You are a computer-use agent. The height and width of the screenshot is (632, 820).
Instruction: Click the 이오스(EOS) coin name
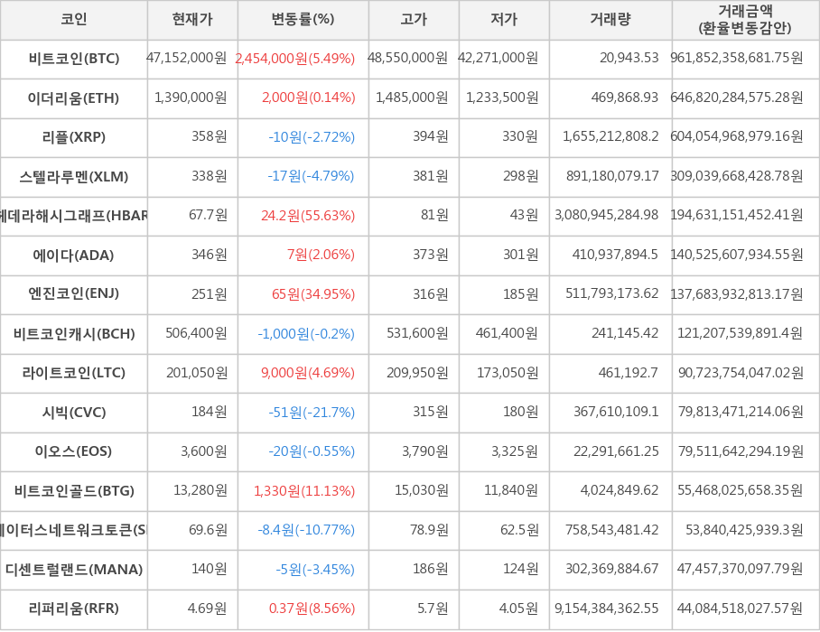click(74, 451)
